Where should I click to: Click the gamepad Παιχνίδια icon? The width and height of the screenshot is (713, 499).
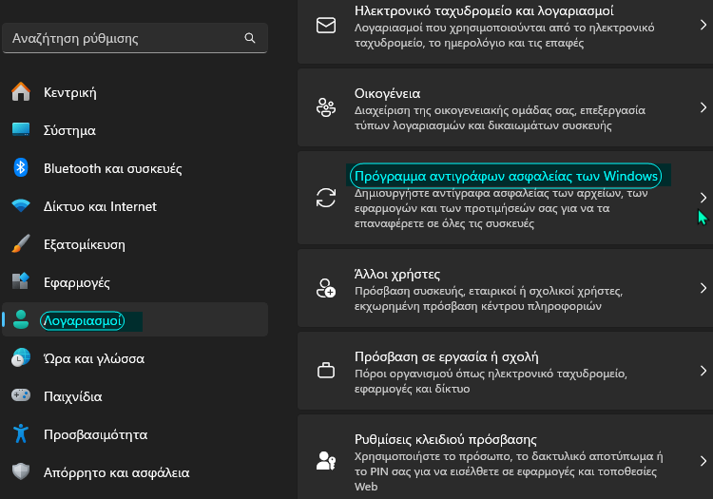point(21,395)
